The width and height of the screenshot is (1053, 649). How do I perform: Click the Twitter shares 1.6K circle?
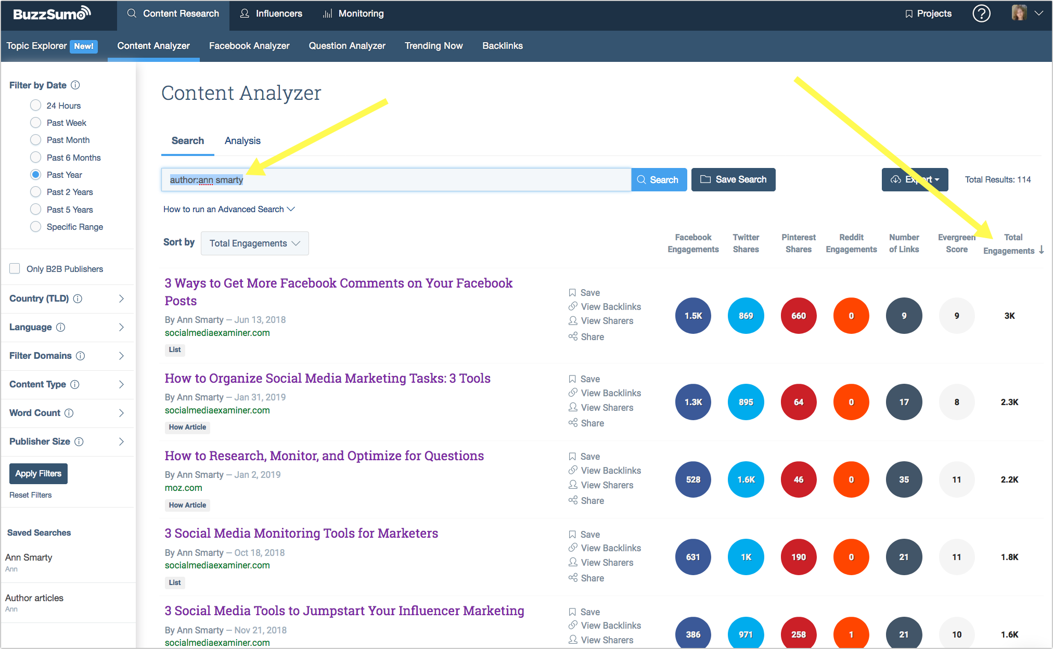pos(746,479)
